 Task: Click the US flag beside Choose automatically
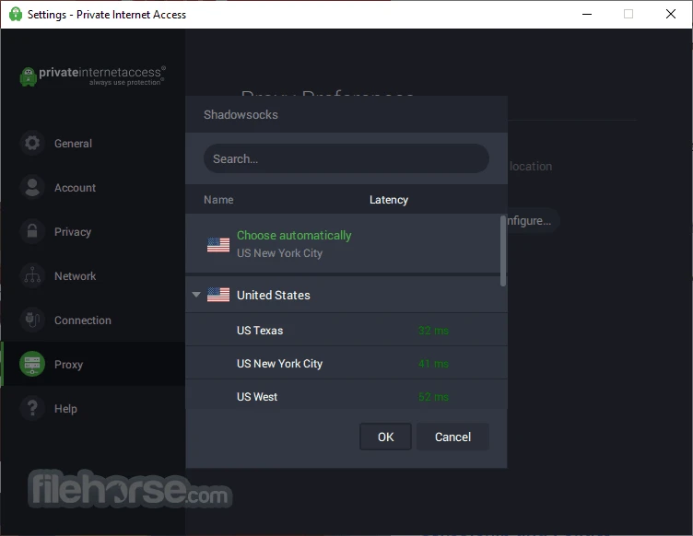click(218, 245)
